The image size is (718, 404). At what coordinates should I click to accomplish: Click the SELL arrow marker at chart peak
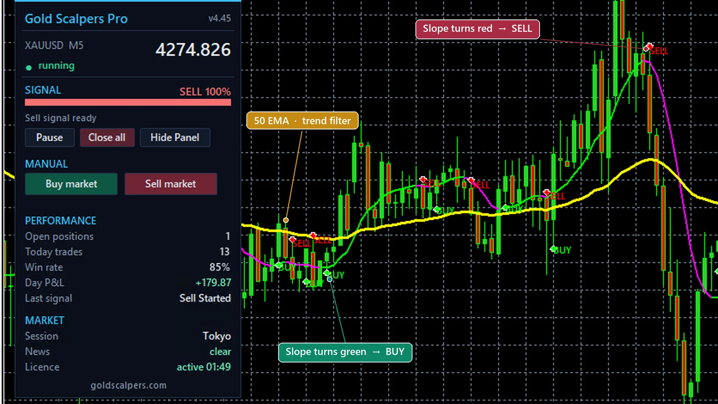click(650, 47)
